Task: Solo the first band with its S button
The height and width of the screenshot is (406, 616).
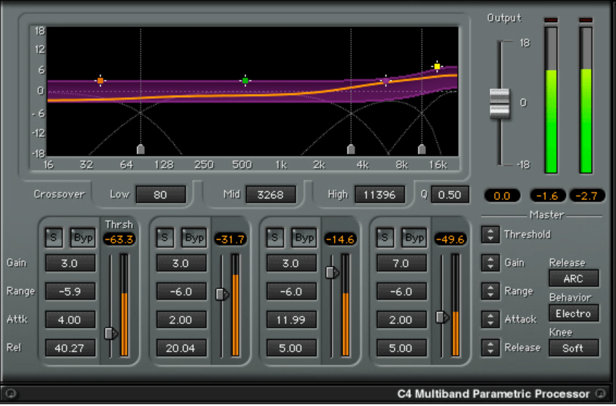Action: (53, 237)
